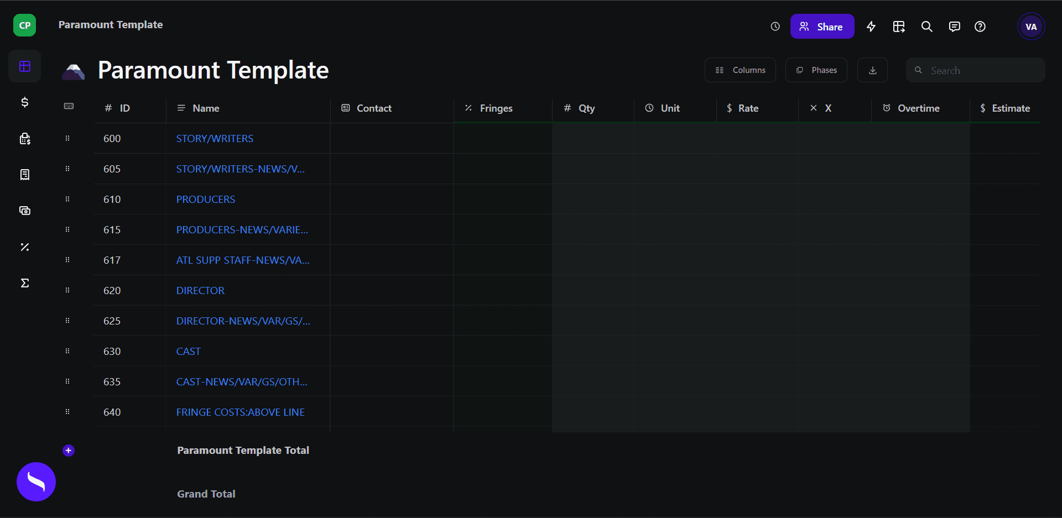Open the FRINGE COSTS:ABOVE LINE link
Screen dimensions: 1062x518
(x=240, y=412)
